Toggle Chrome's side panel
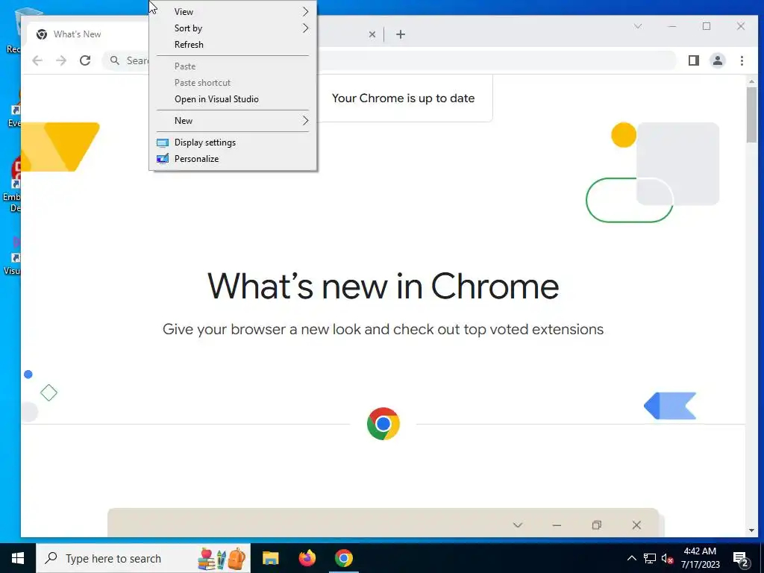 pos(694,60)
